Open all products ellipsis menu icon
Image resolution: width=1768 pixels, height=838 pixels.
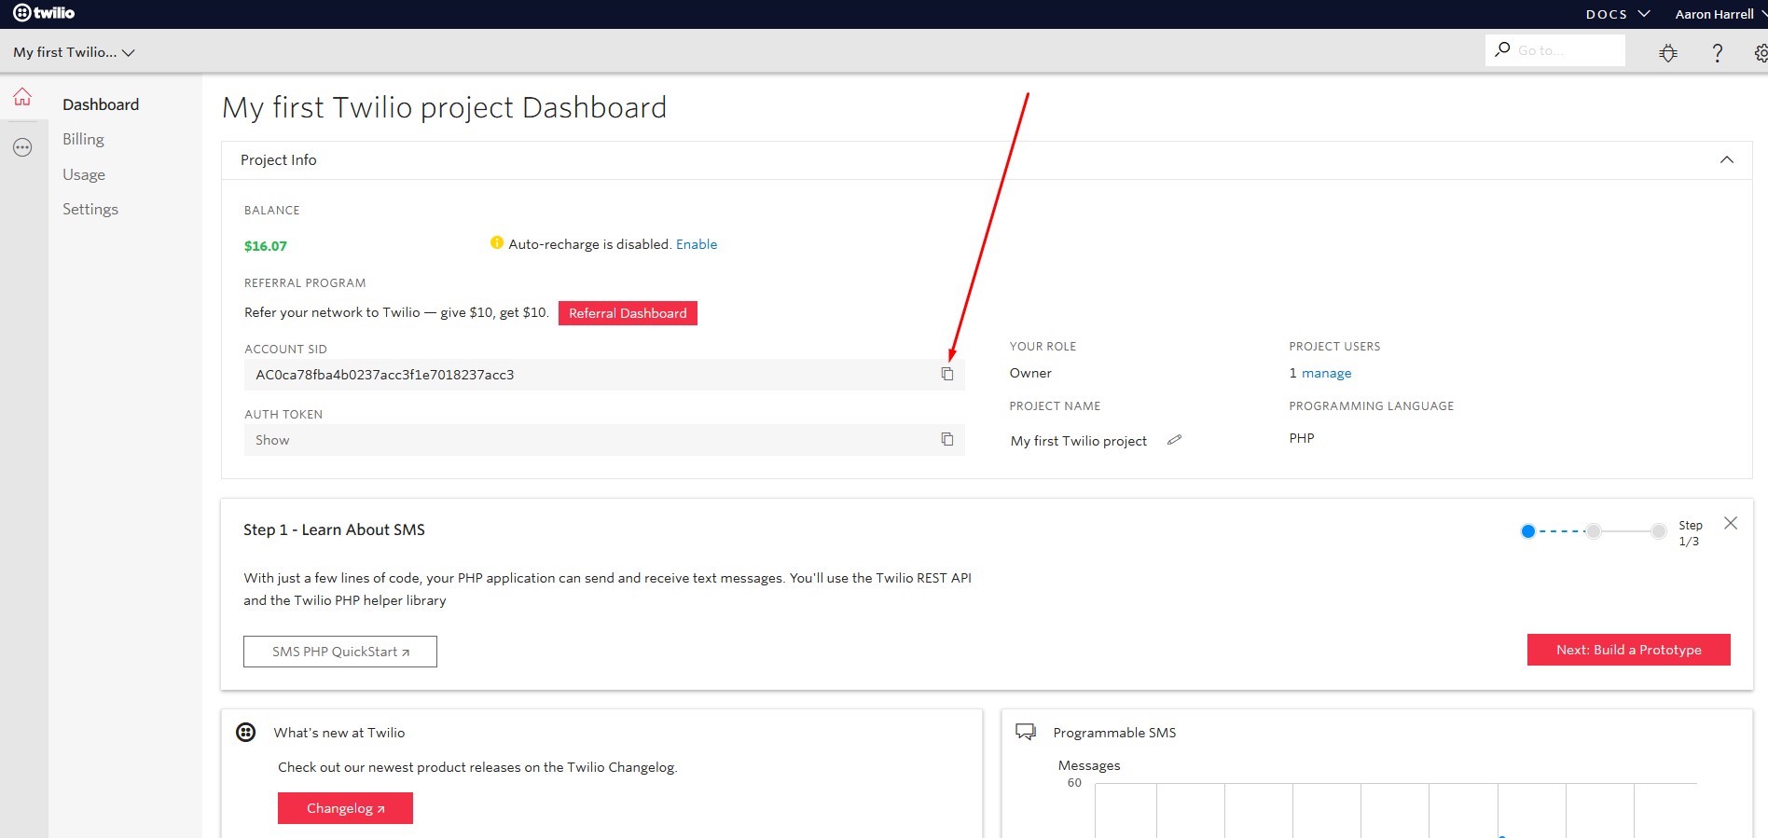pyautogui.click(x=22, y=147)
